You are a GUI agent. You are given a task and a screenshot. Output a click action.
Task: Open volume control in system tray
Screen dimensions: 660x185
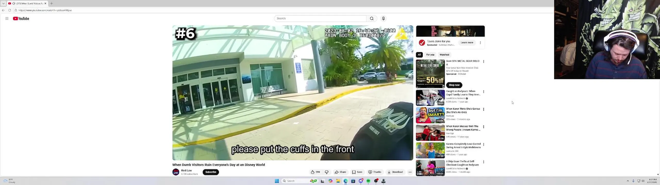643,181
